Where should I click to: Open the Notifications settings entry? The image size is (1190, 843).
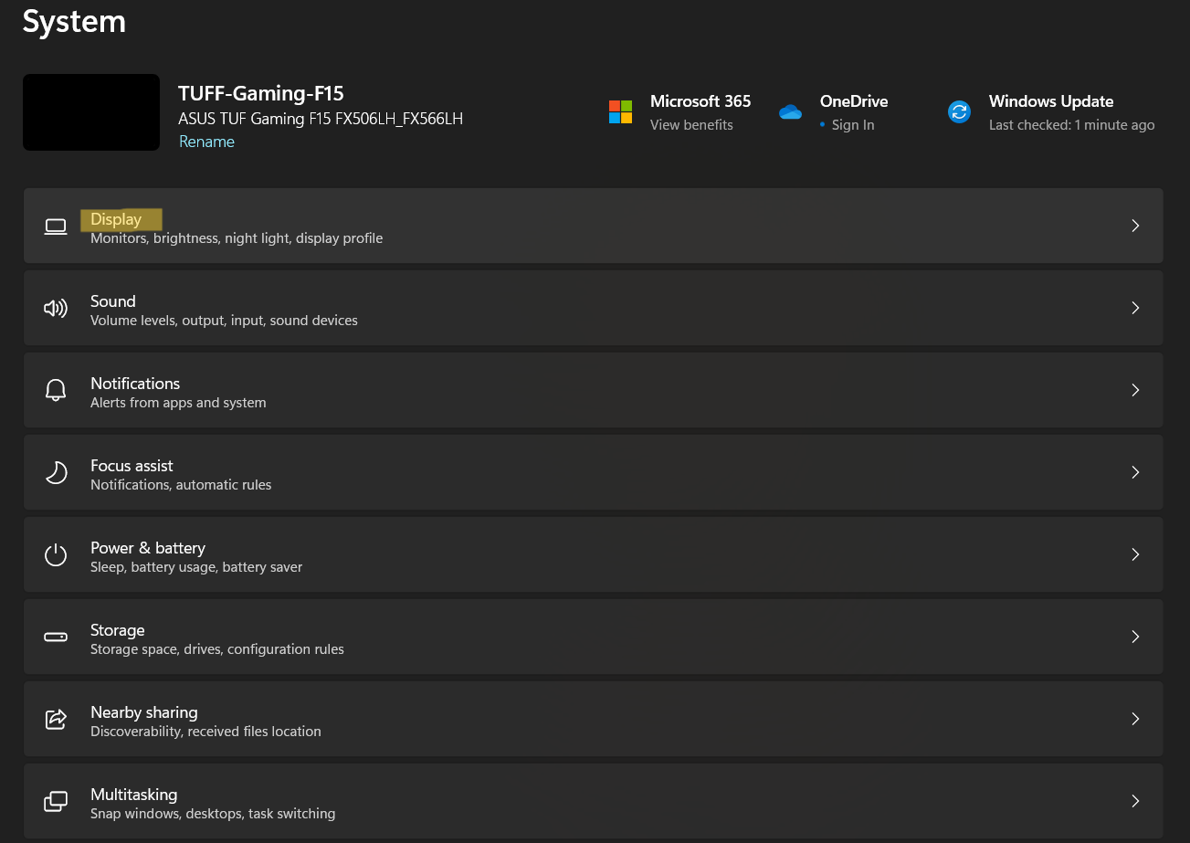pyautogui.click(x=594, y=390)
